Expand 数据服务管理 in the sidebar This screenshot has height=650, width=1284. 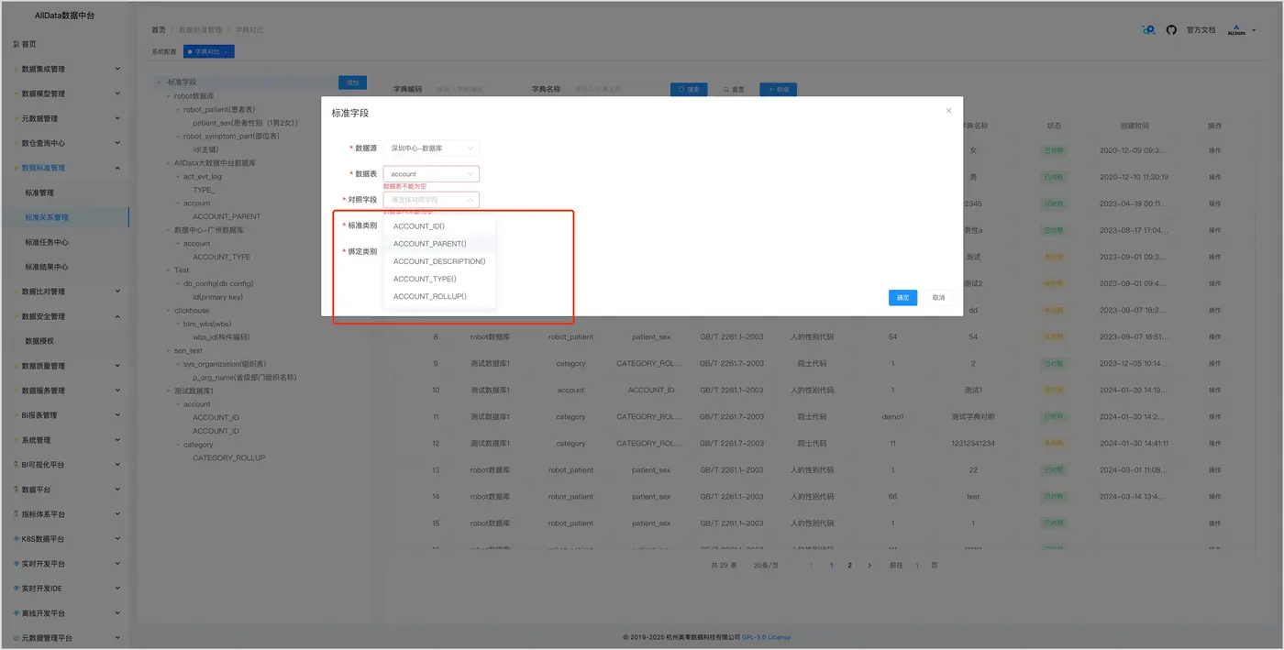point(65,391)
